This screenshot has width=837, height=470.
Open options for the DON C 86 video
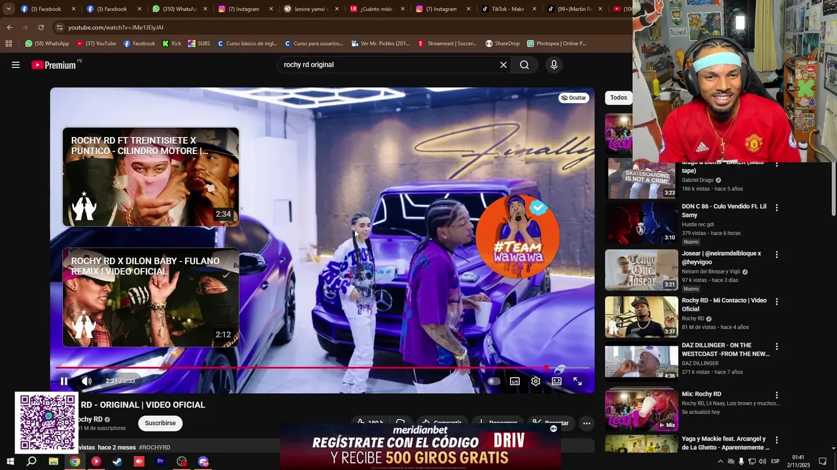coord(777,208)
